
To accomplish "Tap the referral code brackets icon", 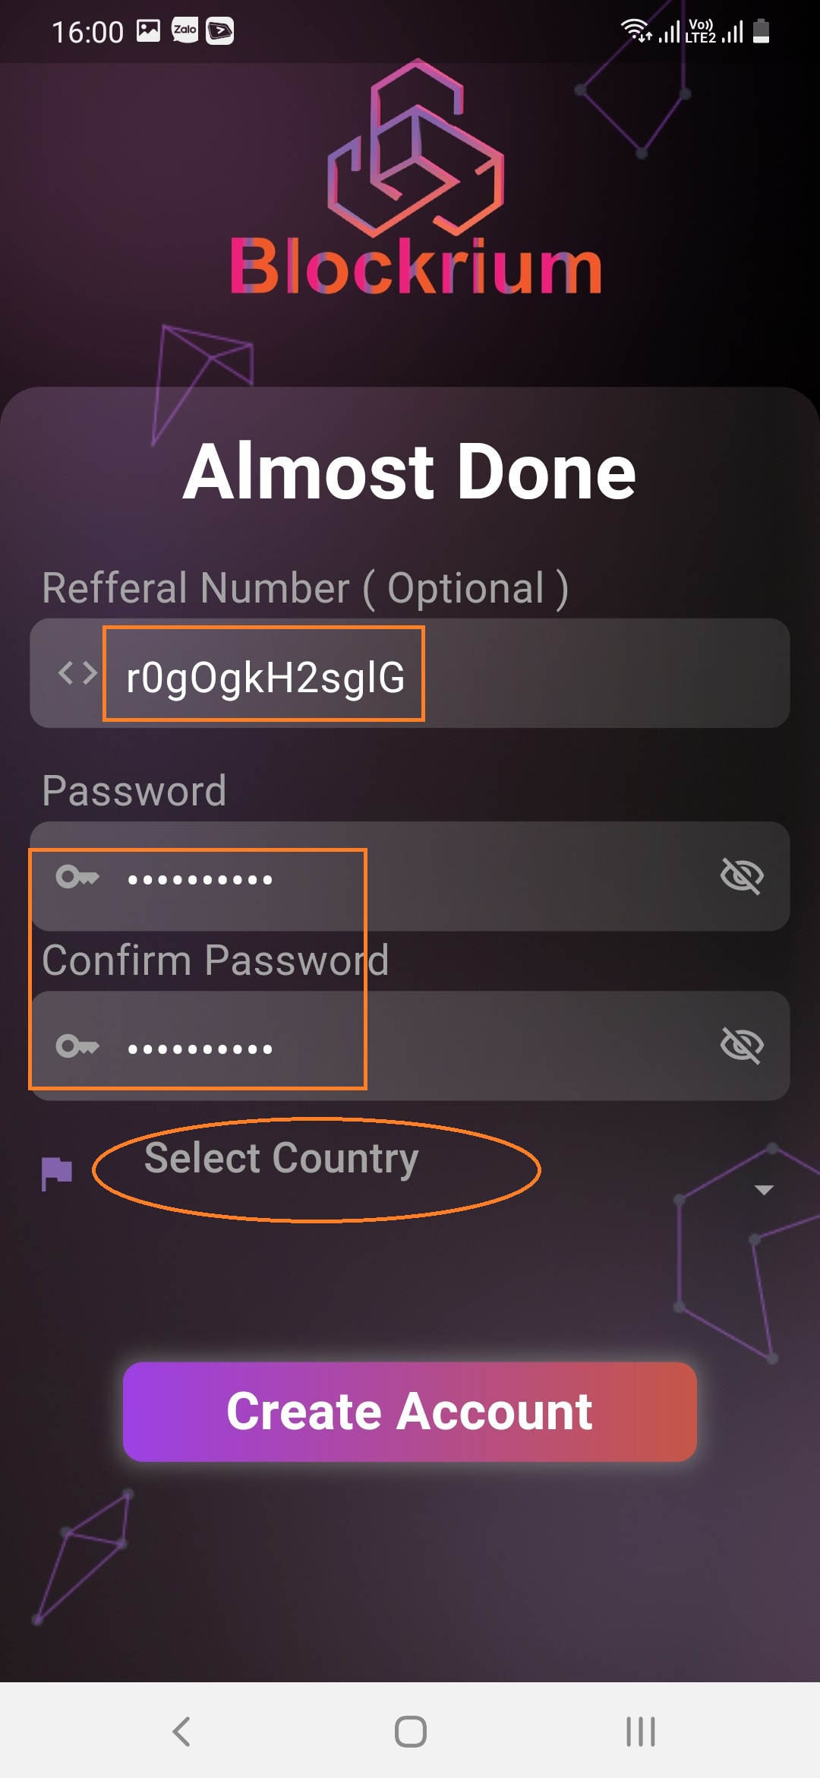I will 77,672.
